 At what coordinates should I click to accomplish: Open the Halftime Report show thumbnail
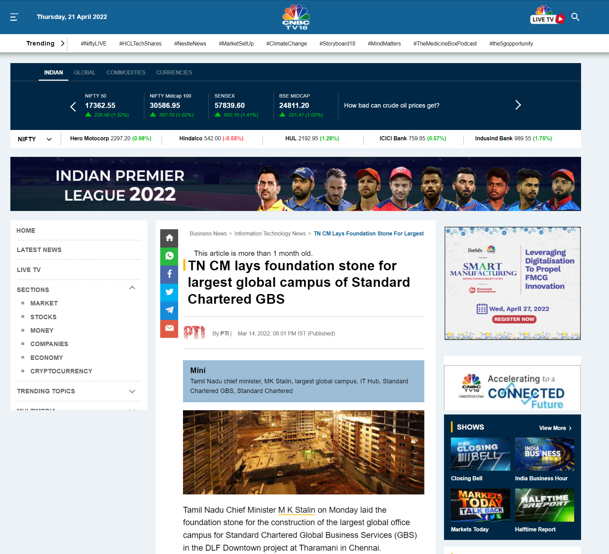pyautogui.click(x=544, y=505)
